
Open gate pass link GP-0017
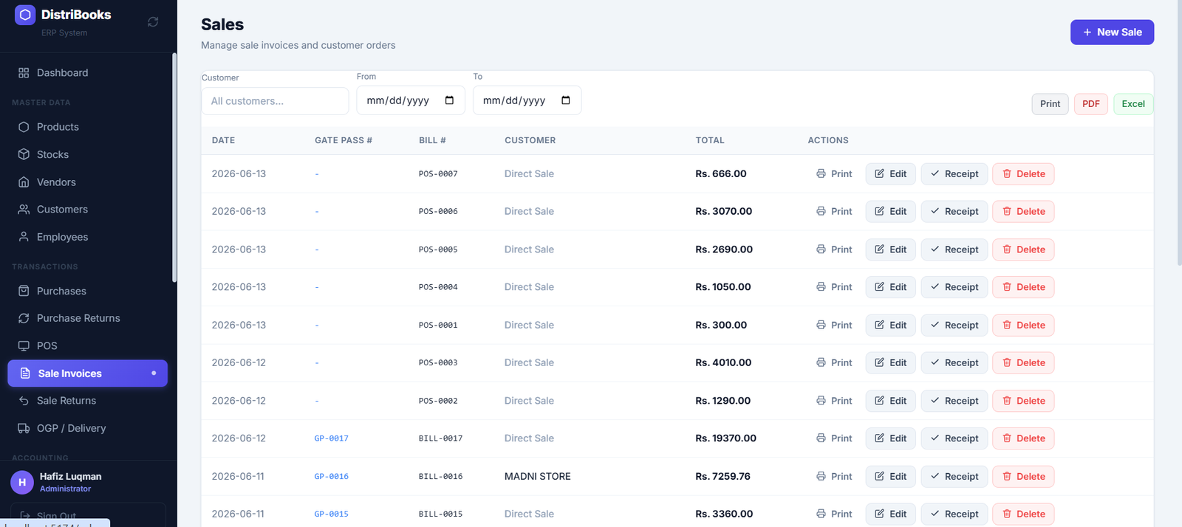click(x=331, y=438)
